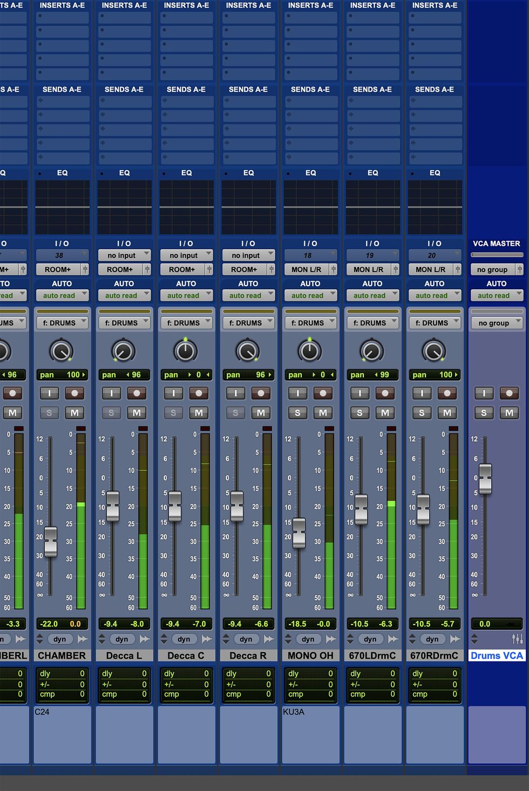Click output window arrow icon on 670RDrmC
This screenshot has width=529, height=791.
[455, 639]
